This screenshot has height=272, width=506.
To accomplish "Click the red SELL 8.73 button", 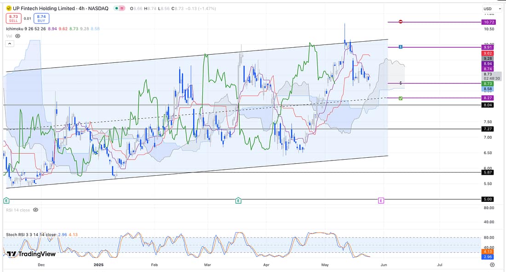I will (12, 18).
